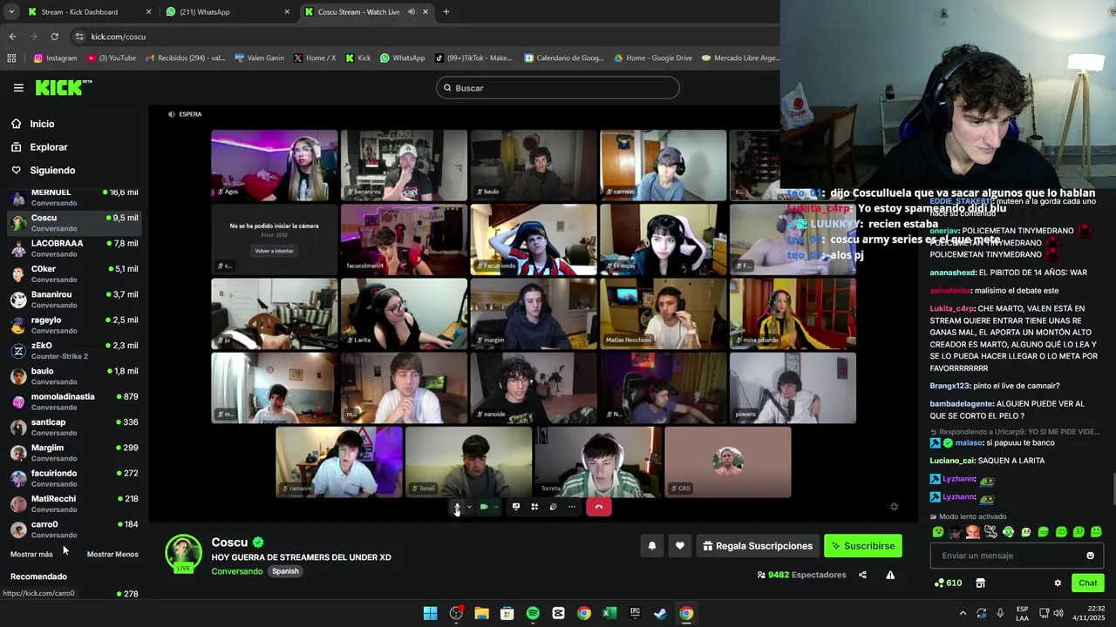Click the effects icon in call bar
This screenshot has height=627, width=1116.
tap(553, 507)
